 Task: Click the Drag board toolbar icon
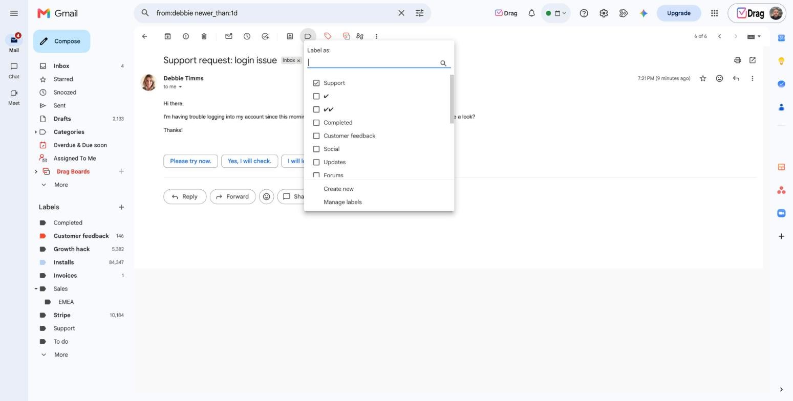tap(347, 36)
